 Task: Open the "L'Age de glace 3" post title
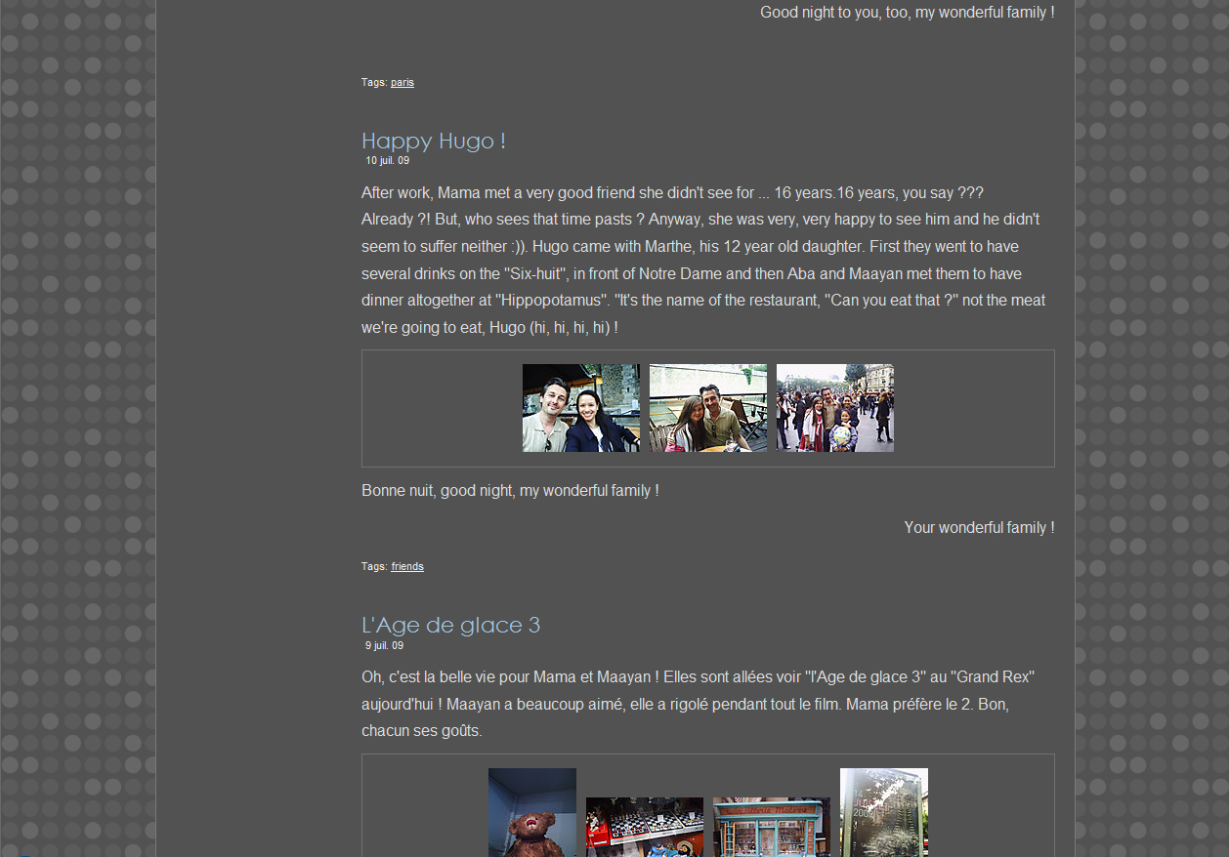coord(450,625)
